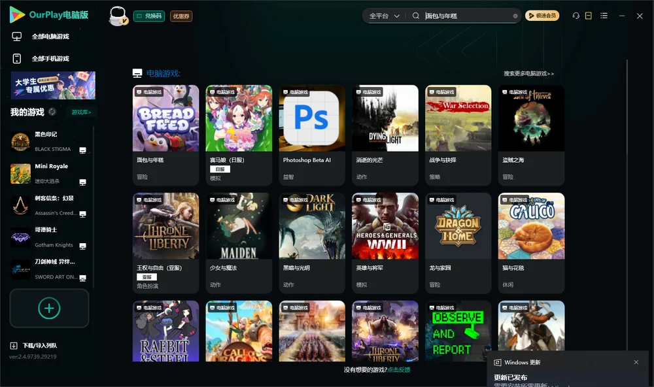Open 下载/导入列队 download queue
Screen dimensions: 654x387
[40, 346]
